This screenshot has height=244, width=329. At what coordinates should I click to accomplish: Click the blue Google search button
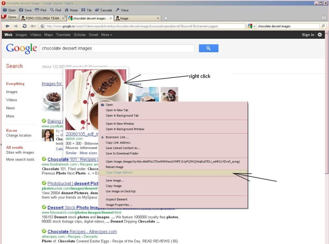tap(208, 48)
